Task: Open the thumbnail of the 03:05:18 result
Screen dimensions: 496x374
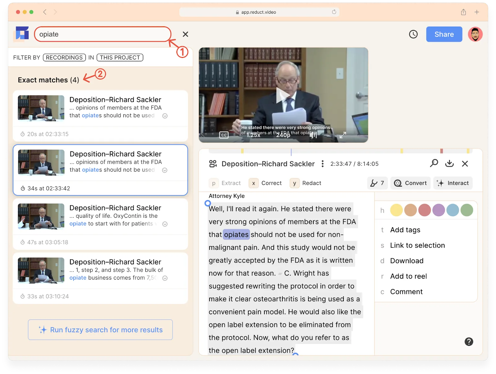Action: click(41, 216)
